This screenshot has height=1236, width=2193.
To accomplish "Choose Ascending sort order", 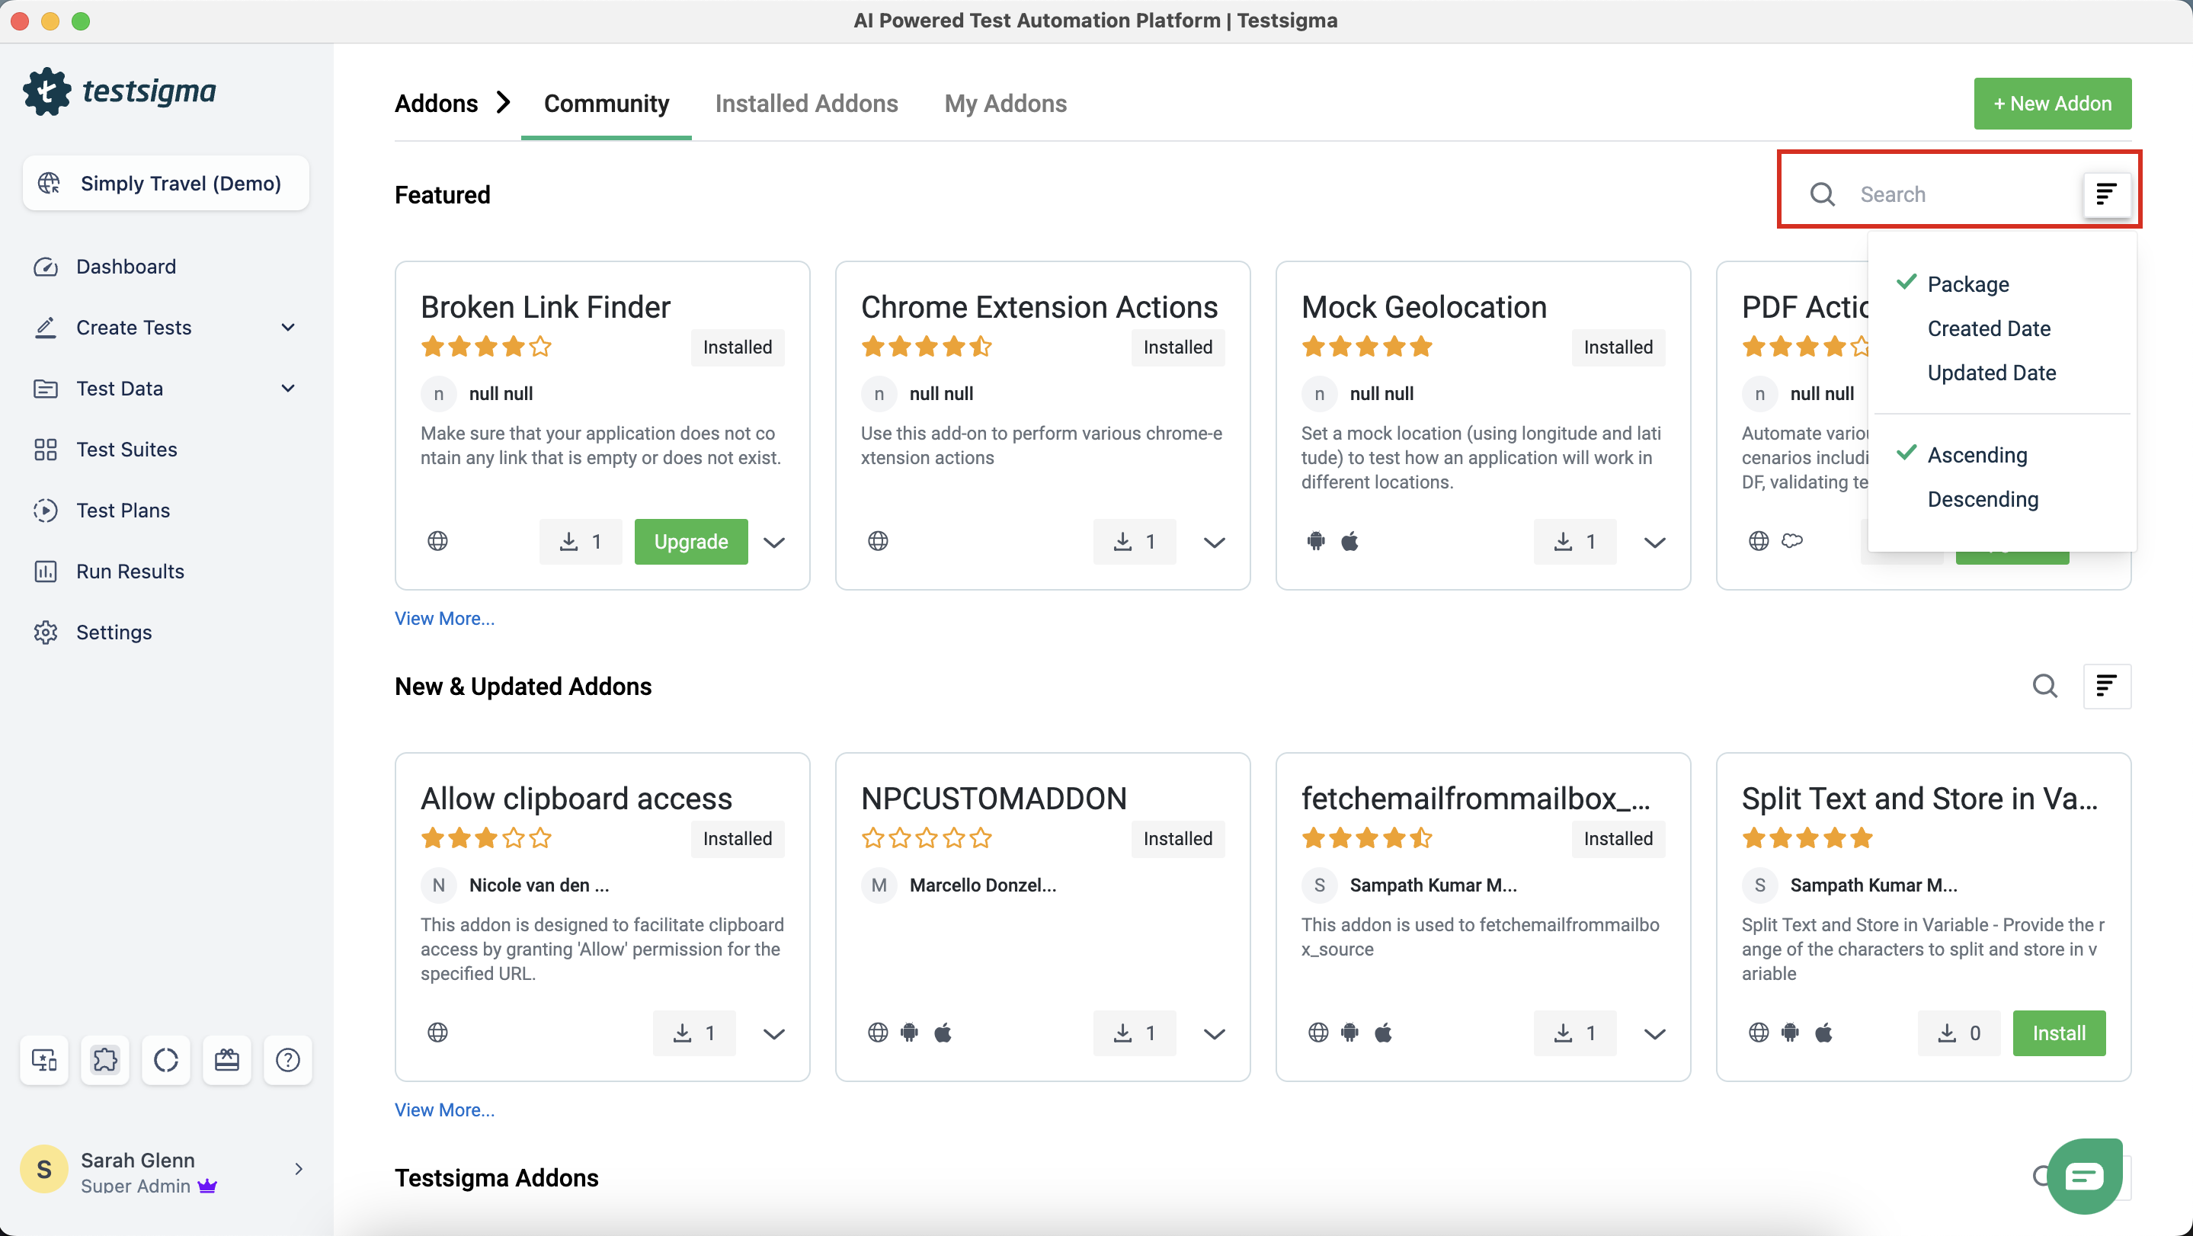I will pyautogui.click(x=1977, y=456).
